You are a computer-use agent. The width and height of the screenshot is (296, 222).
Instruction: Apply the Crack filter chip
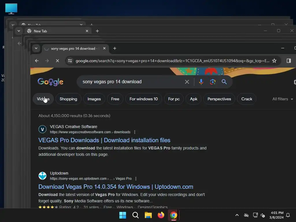[247, 99]
